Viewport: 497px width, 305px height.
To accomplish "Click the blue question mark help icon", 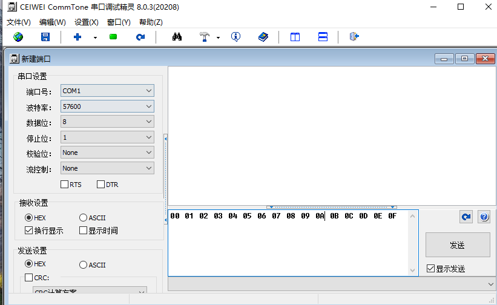I will coord(484,217).
